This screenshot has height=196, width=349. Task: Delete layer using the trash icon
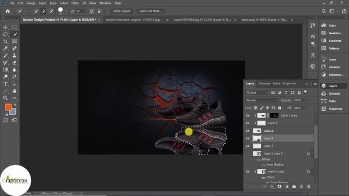tap(309, 187)
